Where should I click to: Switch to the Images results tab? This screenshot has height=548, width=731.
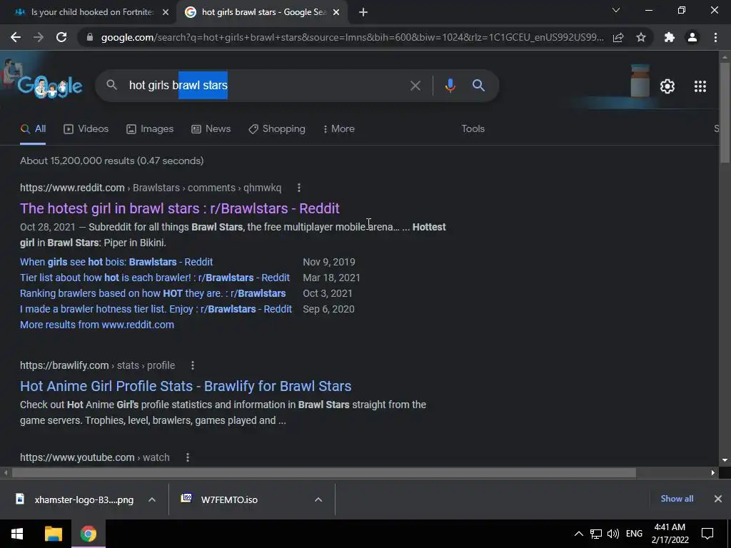(x=150, y=129)
